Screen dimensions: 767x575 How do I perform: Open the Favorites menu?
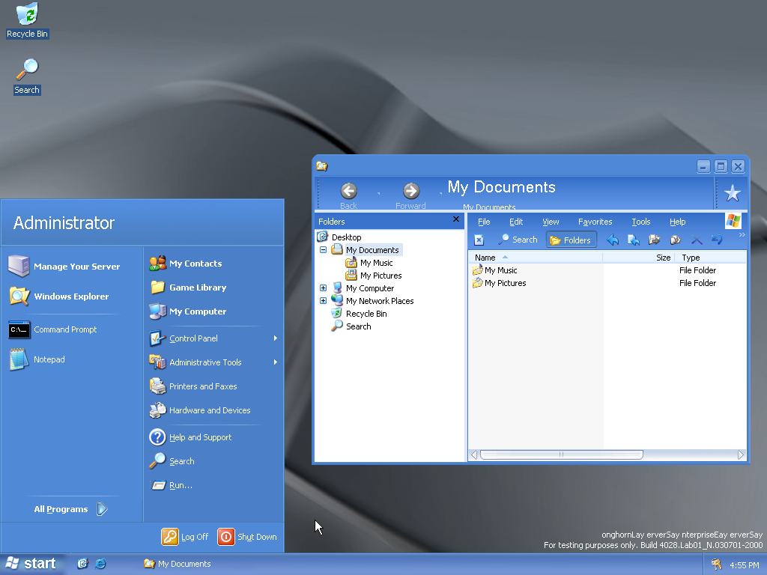coord(595,222)
